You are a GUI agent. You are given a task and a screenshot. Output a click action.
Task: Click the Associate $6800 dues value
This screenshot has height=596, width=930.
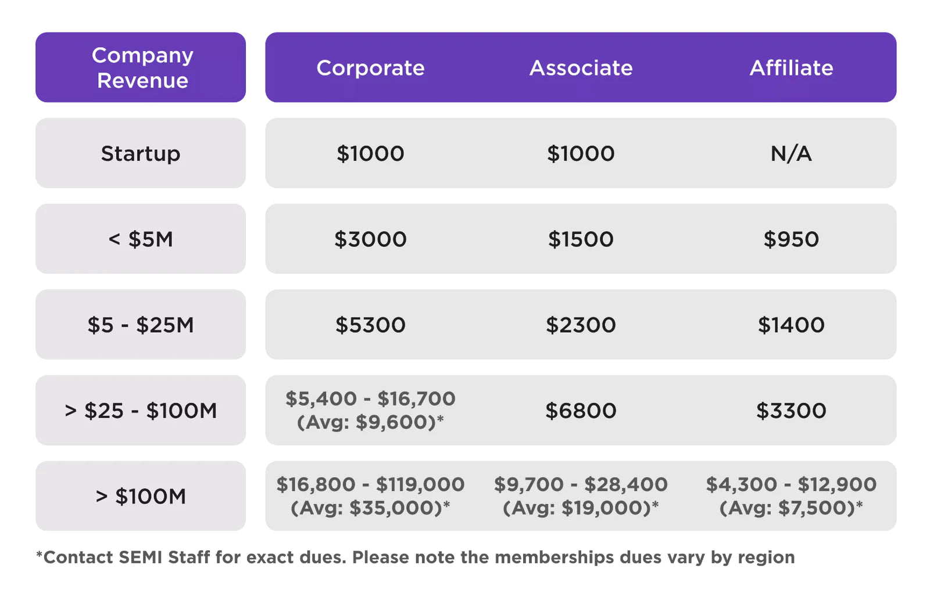tap(581, 411)
